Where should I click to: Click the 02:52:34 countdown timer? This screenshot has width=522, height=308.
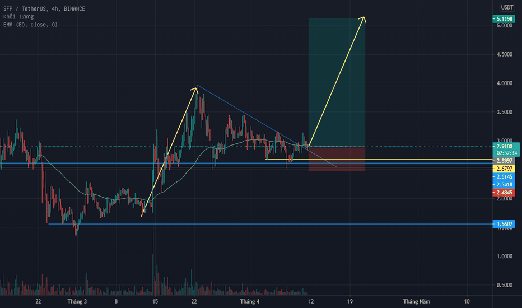506,153
